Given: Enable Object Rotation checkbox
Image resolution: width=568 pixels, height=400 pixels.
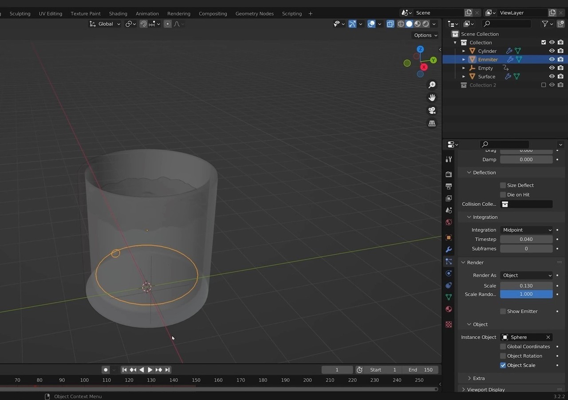Looking at the screenshot, I should pos(503,356).
